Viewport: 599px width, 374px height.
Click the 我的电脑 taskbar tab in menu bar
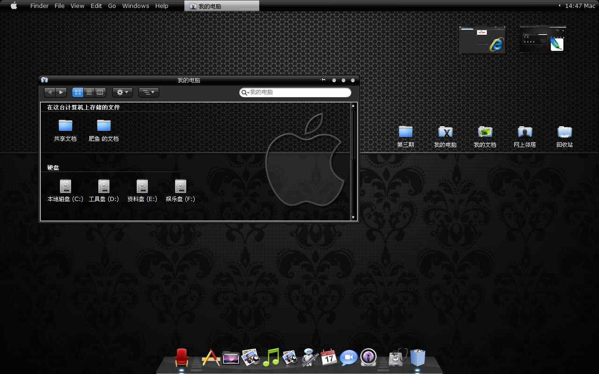tap(222, 6)
